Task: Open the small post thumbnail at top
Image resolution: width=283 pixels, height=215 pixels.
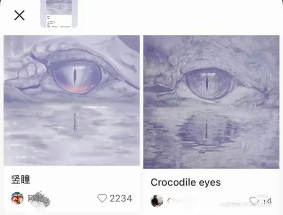Action: pyautogui.click(x=59, y=14)
